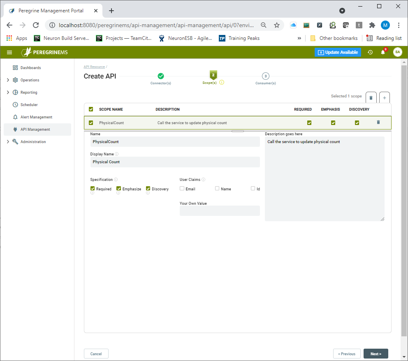Open the Apps bookmark shortcut
Viewport: 408px width, 361px height.
point(16,38)
